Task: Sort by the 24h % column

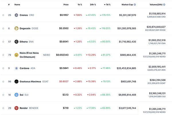Action: pos(93,5)
